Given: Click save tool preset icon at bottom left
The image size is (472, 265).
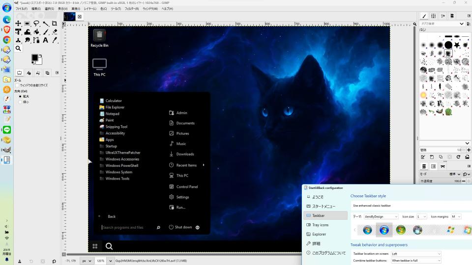Looking at the screenshot, I should click(x=20, y=262).
